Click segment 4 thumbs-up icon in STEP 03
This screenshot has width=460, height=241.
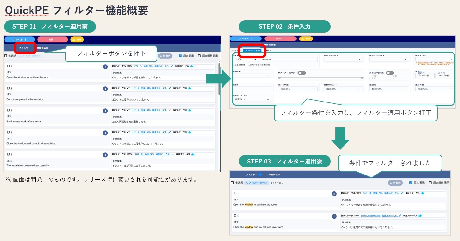[x=420, y=215]
